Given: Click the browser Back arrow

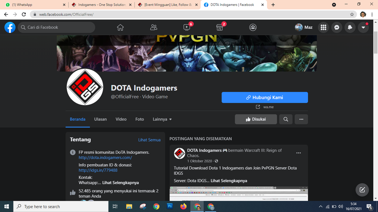Looking at the screenshot, I should click(x=6, y=14).
